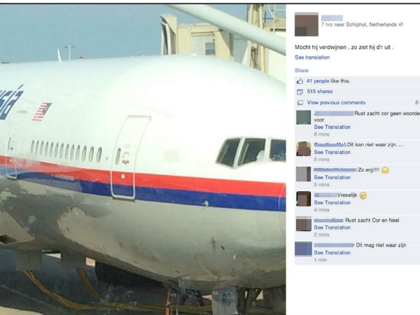Viewport: 420px width, 315px height.
Task: Open avatar of 'Dit mag niet waar zijn' commenter
Action: tap(304, 249)
